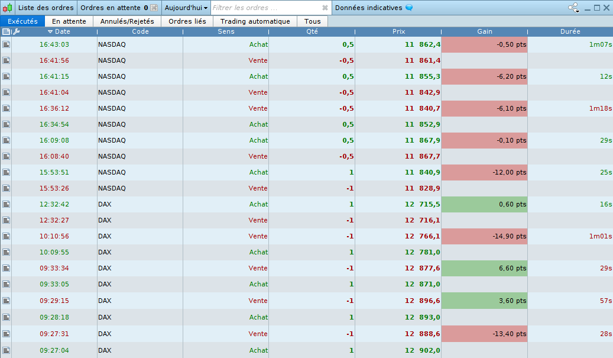Switch to the En attente tab
The height and width of the screenshot is (358, 613).
pos(69,21)
